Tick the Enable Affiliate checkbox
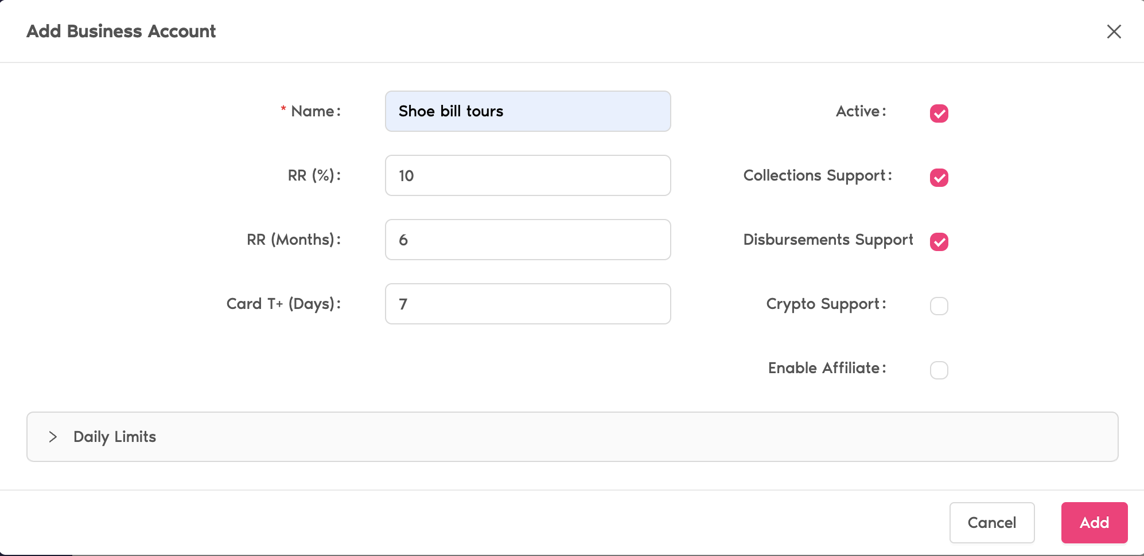This screenshot has height=556, width=1144. point(939,370)
